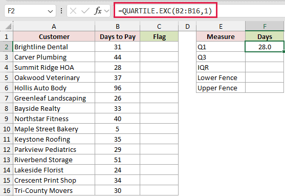Viewport: 285px width, 196px height.
Task: Click the Flag header cell
Action: tap(159, 36)
